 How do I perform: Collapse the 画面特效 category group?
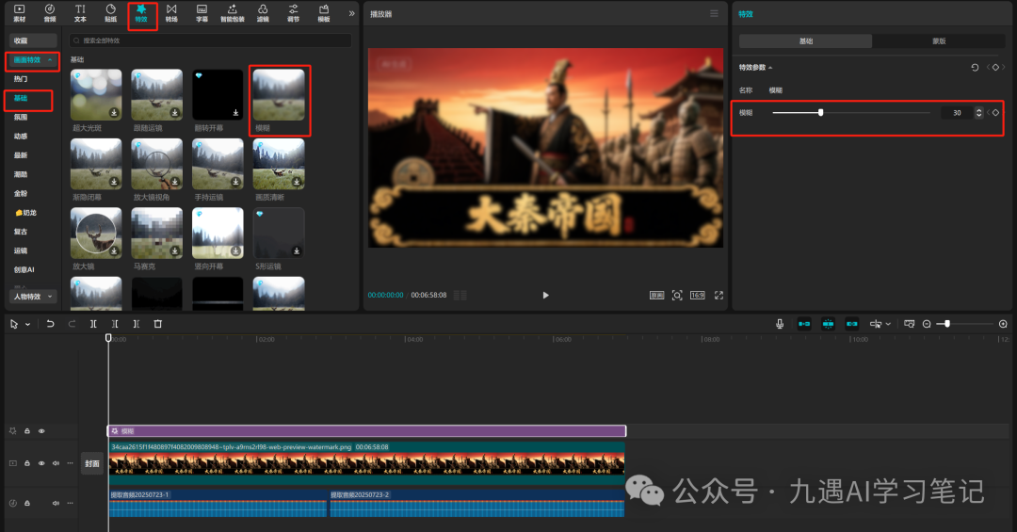(x=32, y=59)
